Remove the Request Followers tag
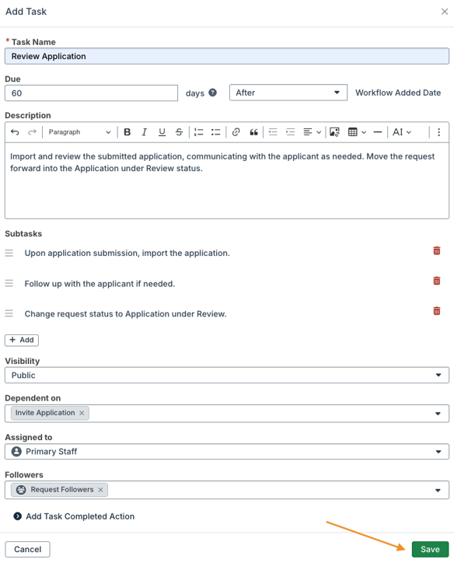The height and width of the screenshot is (563, 454). pos(100,490)
